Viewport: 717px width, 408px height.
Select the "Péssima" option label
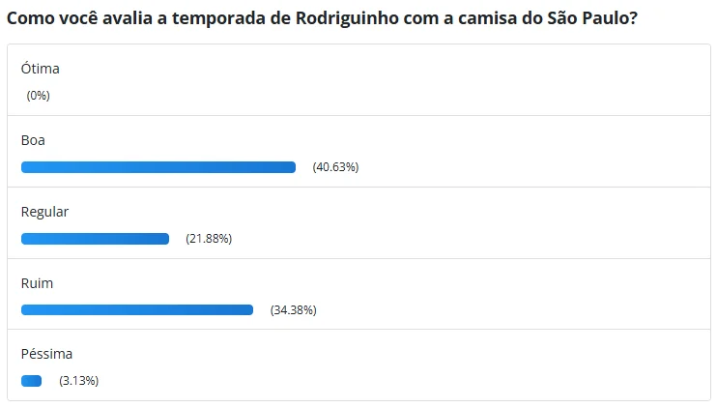pos(46,354)
